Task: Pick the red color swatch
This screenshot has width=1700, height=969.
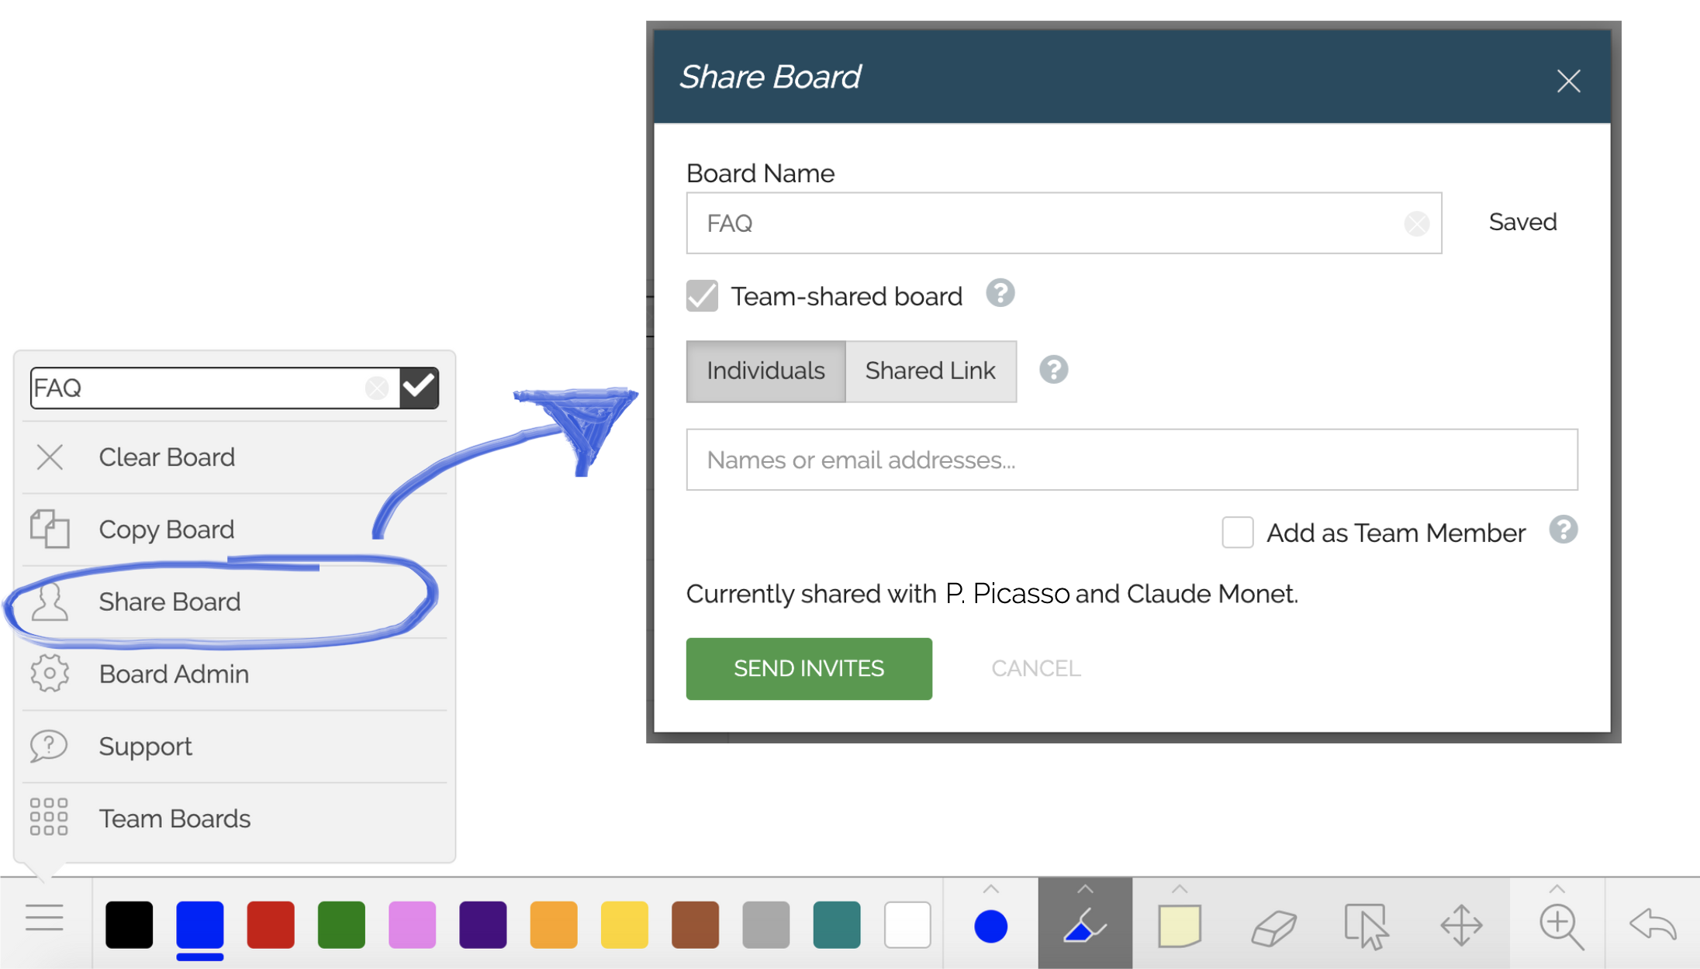Action: tap(271, 924)
